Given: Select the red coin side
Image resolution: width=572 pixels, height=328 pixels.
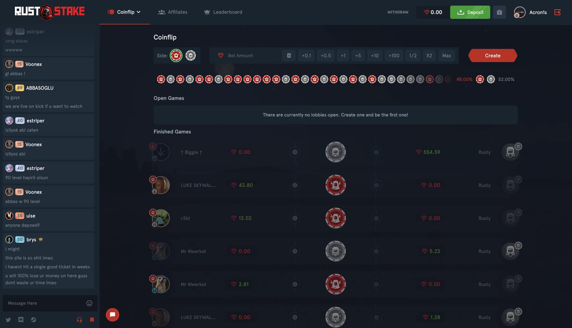Looking at the screenshot, I should click(x=176, y=55).
